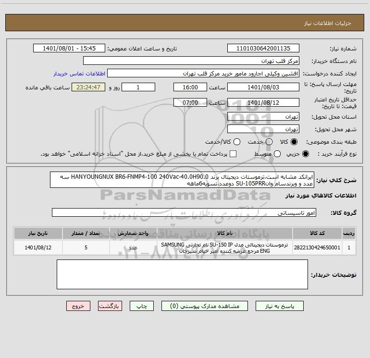Click the اطلاعات کالاهای مورد نیاز heading
The image size is (370, 358).
pos(321,196)
